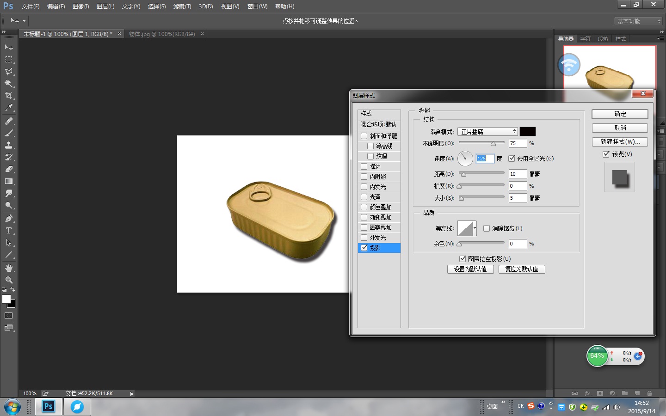Click 设置为默认值 button

click(470, 269)
